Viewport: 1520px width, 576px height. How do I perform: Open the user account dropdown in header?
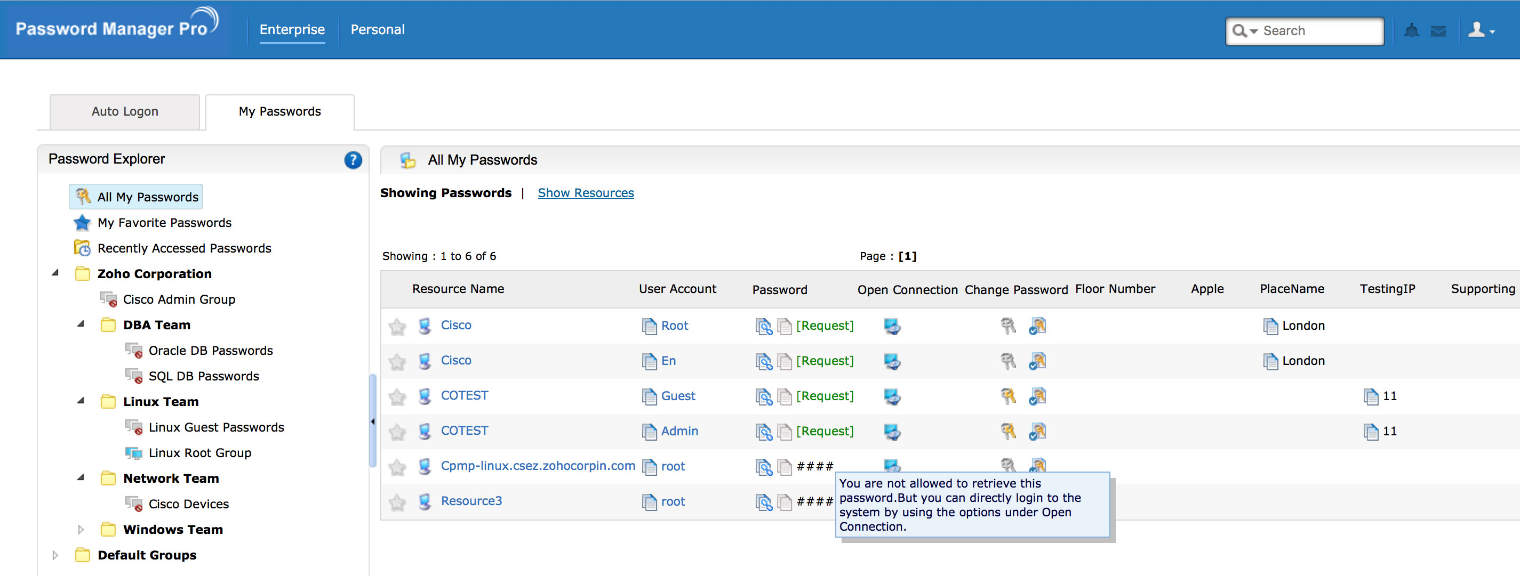[x=1481, y=31]
